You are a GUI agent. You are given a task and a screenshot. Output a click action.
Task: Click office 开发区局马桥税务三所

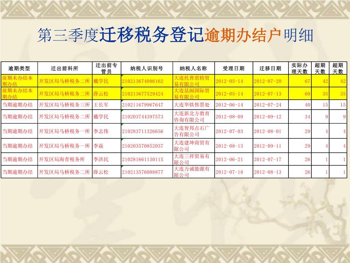(x=64, y=105)
